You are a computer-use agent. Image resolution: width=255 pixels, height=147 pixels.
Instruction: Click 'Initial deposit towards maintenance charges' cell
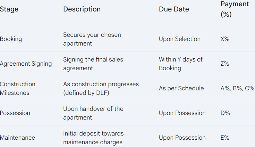click(93, 138)
